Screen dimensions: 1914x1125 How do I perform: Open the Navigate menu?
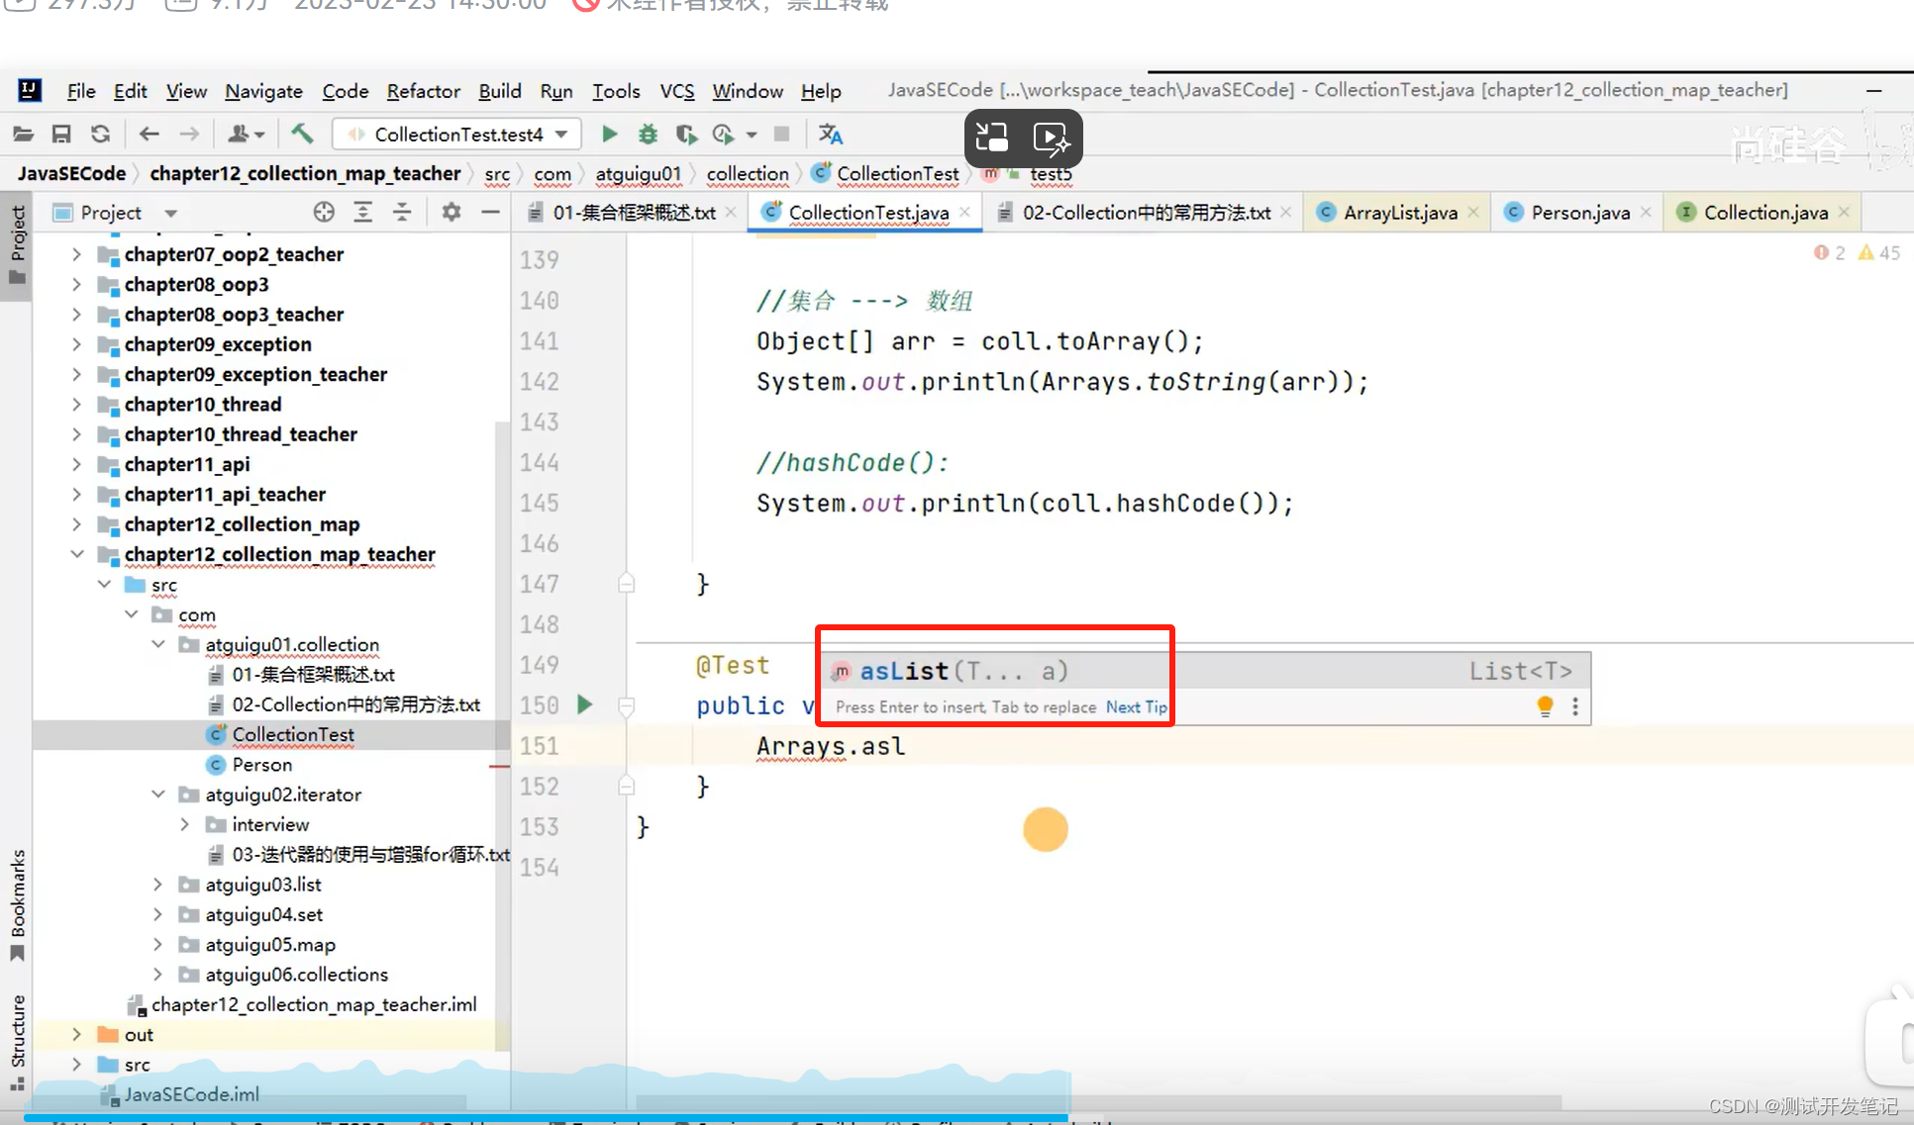coord(263,91)
